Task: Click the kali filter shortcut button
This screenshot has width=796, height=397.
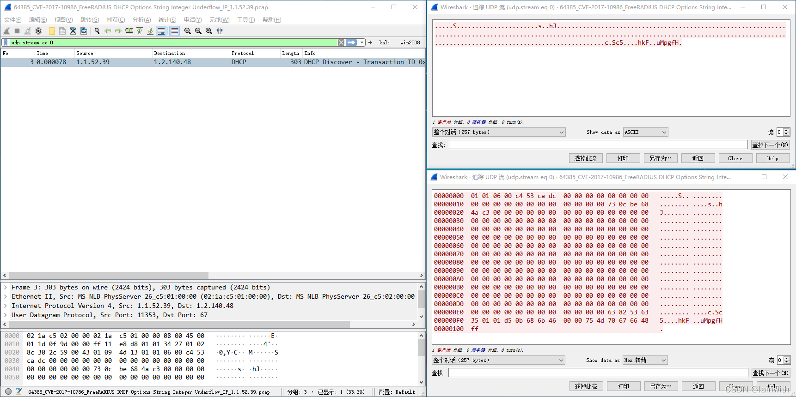Action: point(385,42)
